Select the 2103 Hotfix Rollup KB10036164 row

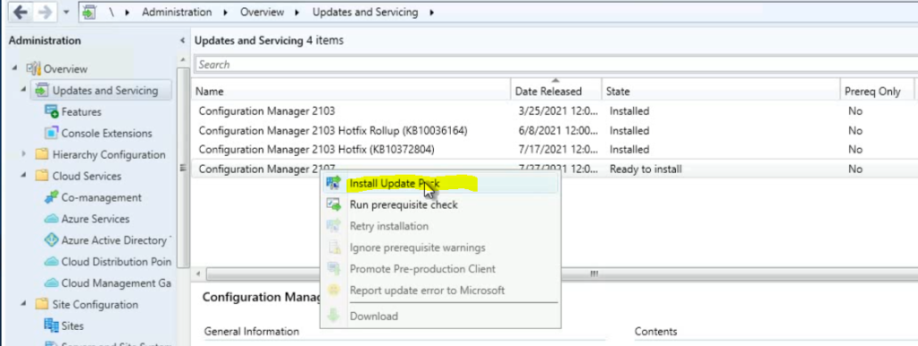553,131
